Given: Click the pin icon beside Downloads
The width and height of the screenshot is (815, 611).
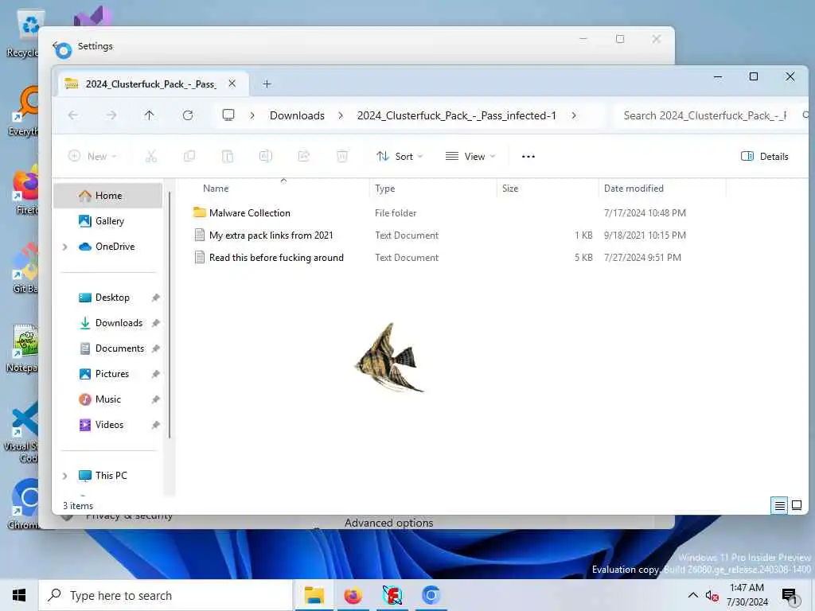Looking at the screenshot, I should tap(155, 323).
